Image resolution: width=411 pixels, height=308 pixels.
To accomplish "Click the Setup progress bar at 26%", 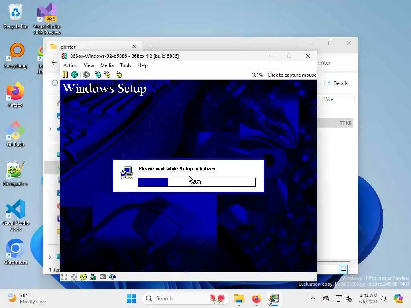I will click(197, 182).
